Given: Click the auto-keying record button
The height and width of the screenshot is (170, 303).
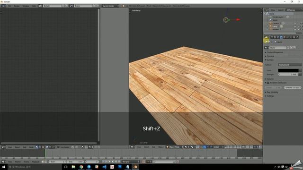Looking at the screenshot, I should point(144,161).
